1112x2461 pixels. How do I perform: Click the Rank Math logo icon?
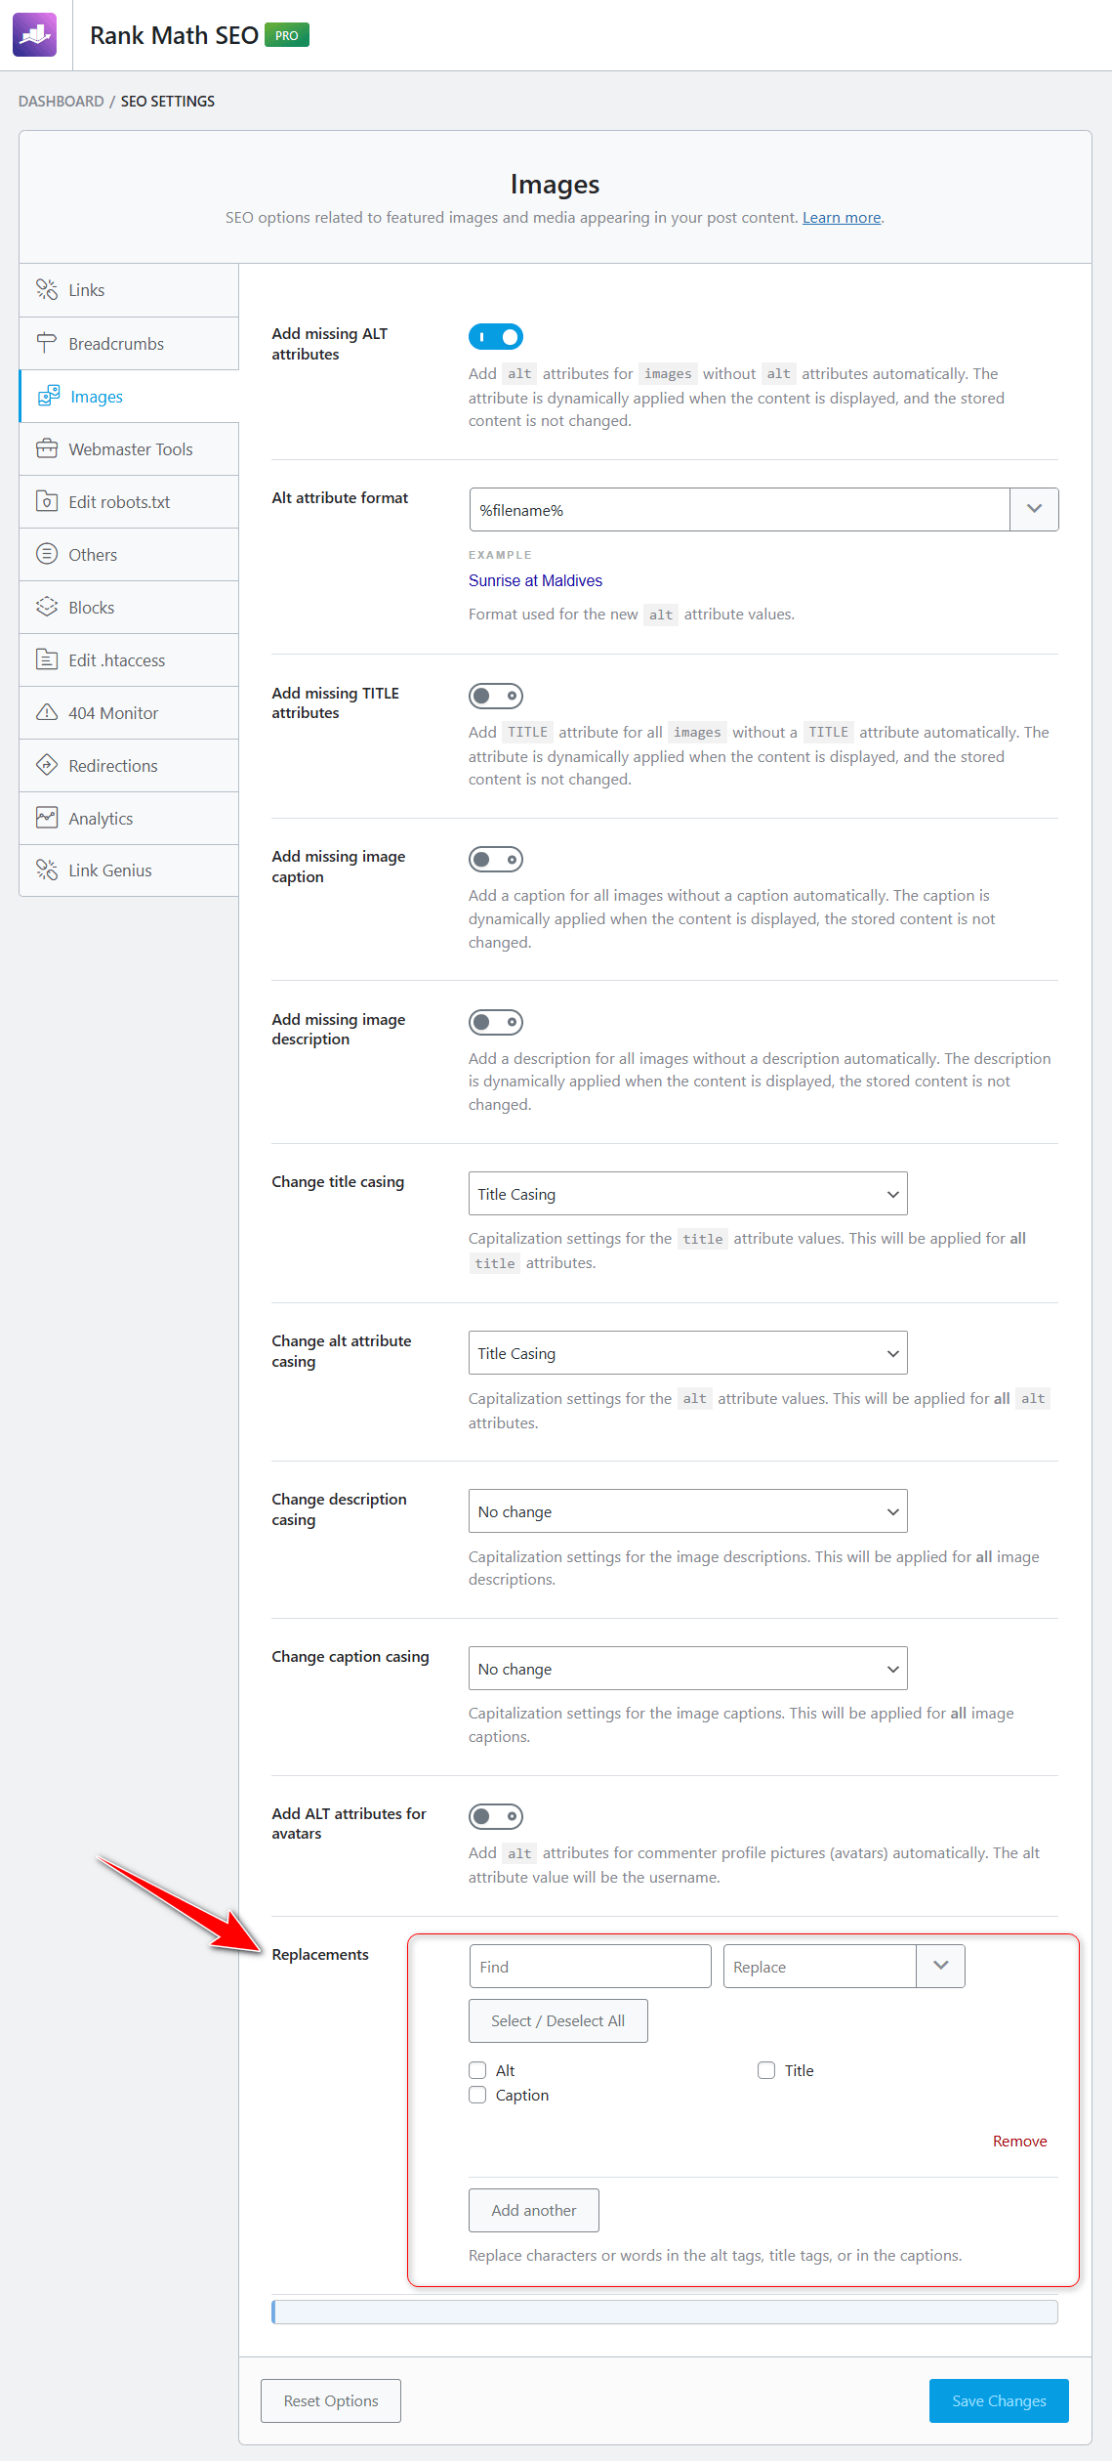pos(35,35)
